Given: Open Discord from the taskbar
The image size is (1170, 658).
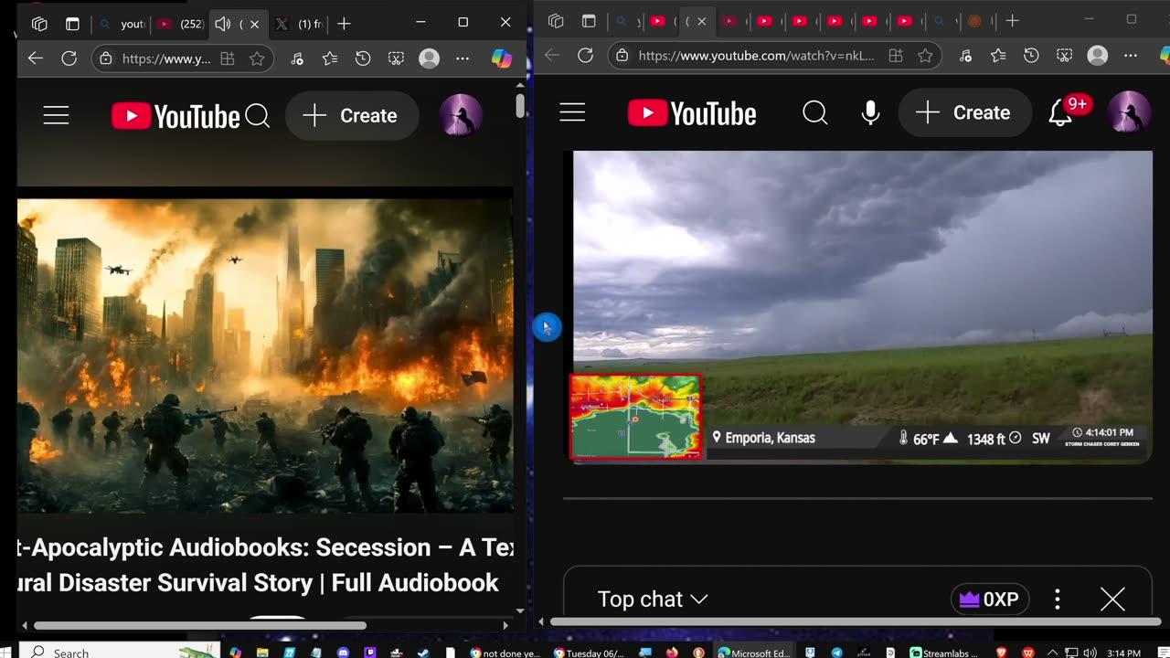Looking at the screenshot, I should pos(344,653).
